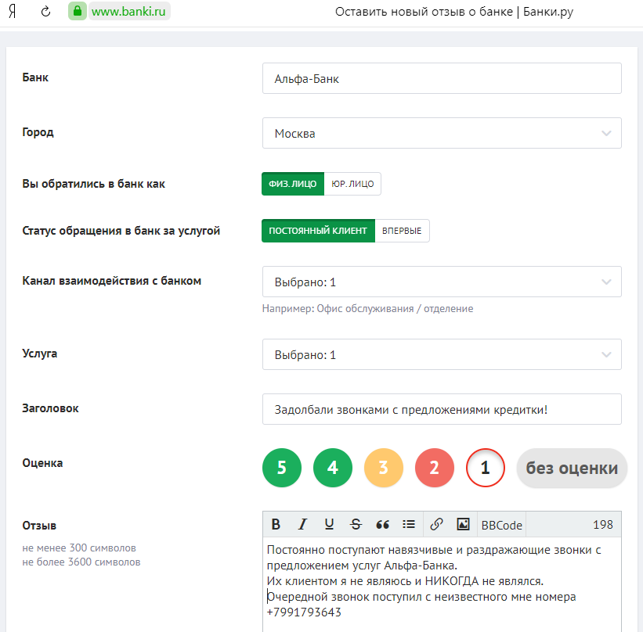Screen dimensions: 643x632
Task: Open the Услуга selection dropdown
Action: (442, 354)
